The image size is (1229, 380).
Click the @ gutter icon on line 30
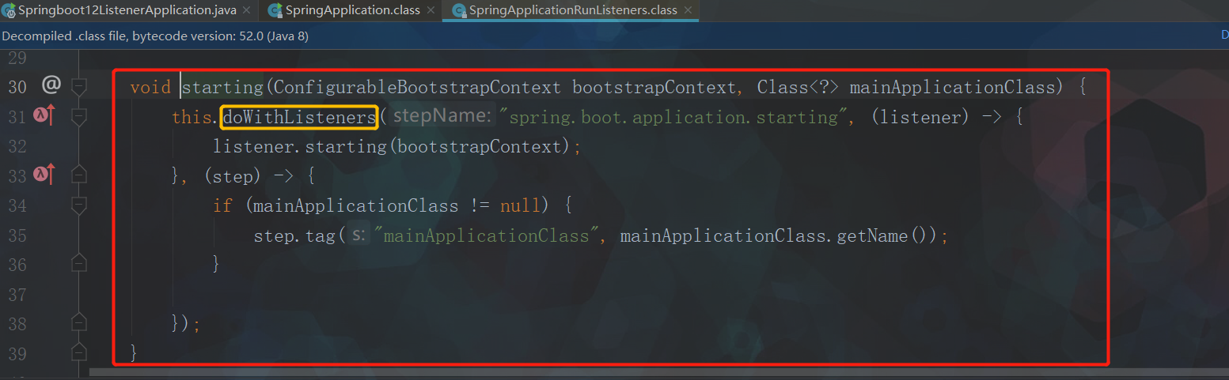(51, 85)
